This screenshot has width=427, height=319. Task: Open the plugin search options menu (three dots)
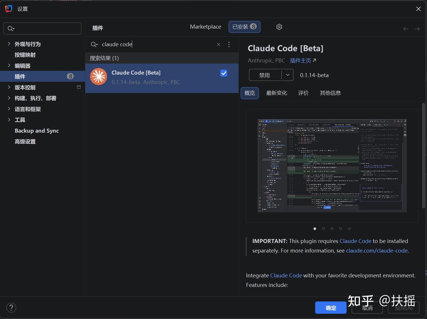229,44
